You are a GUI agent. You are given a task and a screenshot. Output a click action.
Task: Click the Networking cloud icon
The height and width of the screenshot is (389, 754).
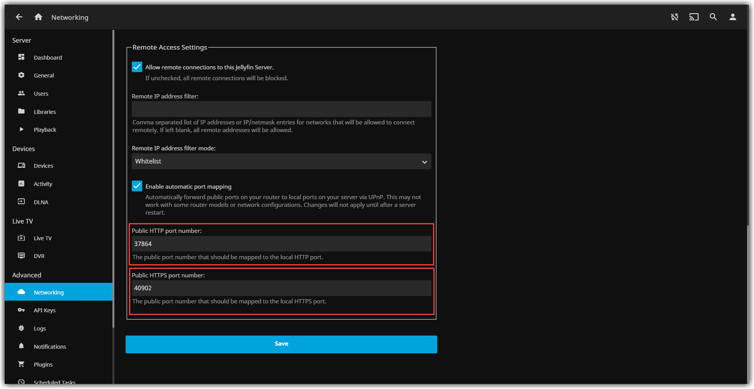21,292
